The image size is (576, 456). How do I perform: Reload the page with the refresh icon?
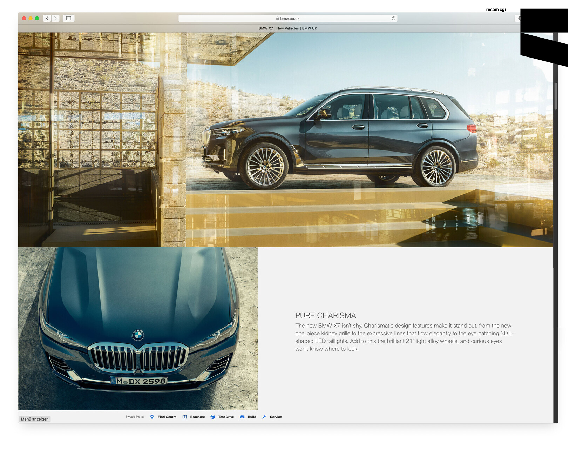[393, 18]
